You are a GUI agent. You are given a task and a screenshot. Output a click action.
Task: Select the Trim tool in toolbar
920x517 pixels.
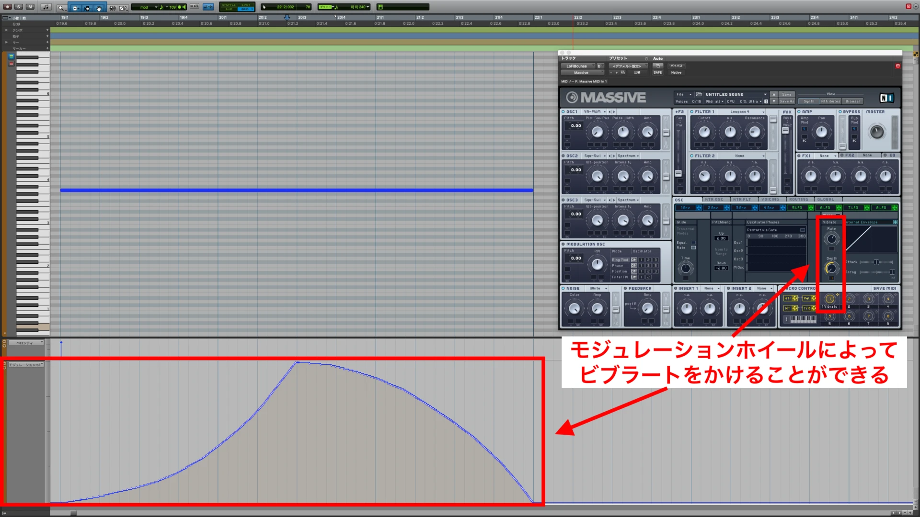75,8
